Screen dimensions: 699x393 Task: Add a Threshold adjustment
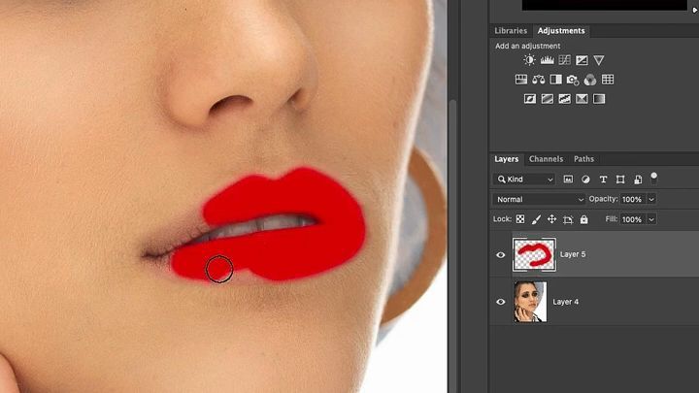tap(564, 98)
